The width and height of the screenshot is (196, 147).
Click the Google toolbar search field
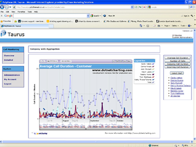point(50,16)
